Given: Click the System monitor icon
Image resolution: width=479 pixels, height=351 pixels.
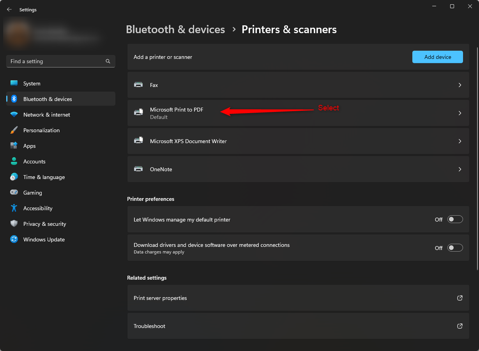Looking at the screenshot, I should [x=14, y=83].
